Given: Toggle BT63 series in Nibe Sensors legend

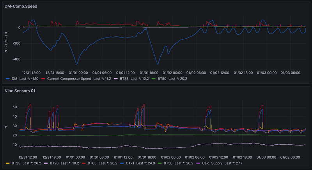Looking at the screenshot, I should coord(92,163).
